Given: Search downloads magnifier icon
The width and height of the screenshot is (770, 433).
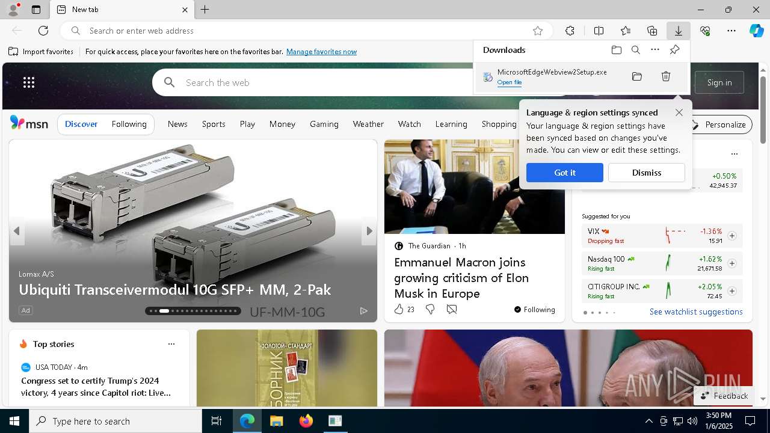Looking at the screenshot, I should pyautogui.click(x=636, y=50).
